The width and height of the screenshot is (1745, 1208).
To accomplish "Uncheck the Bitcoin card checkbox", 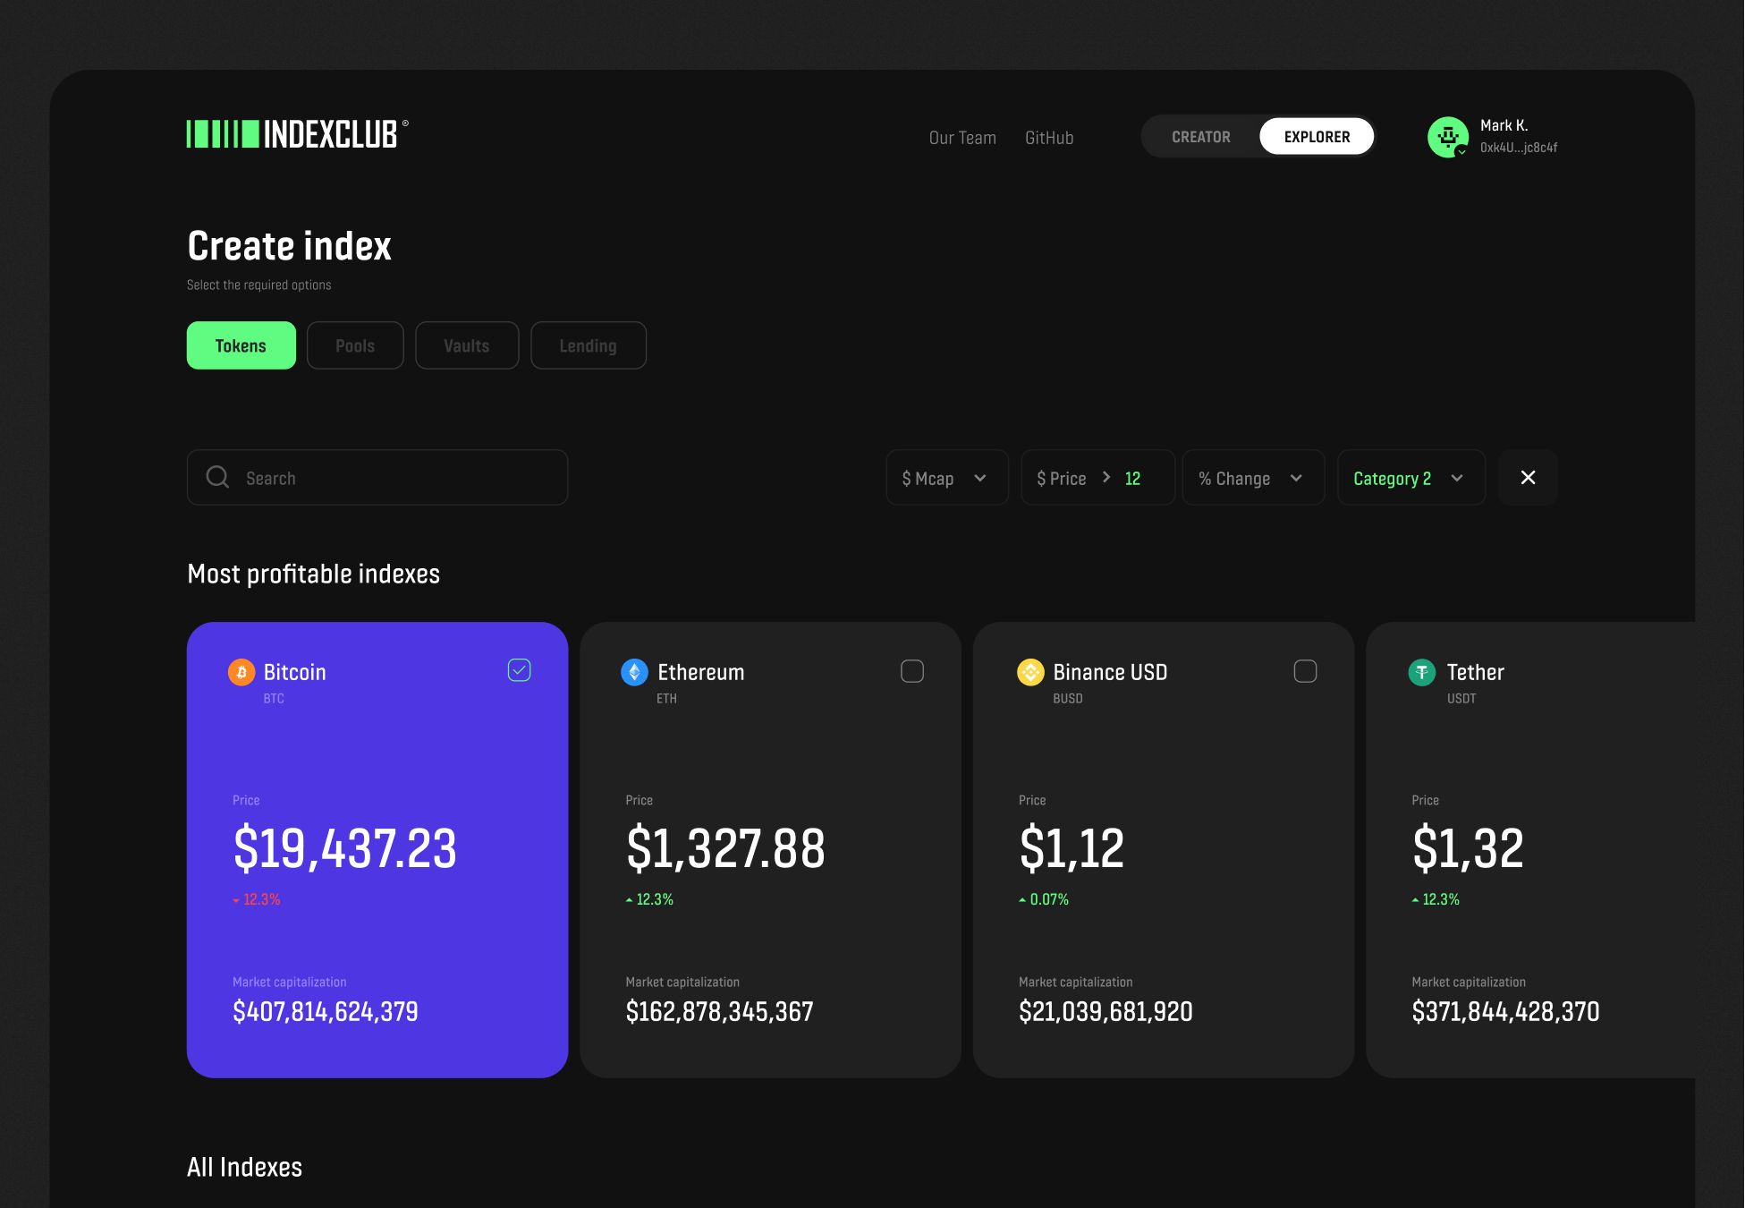I will click(x=519, y=670).
